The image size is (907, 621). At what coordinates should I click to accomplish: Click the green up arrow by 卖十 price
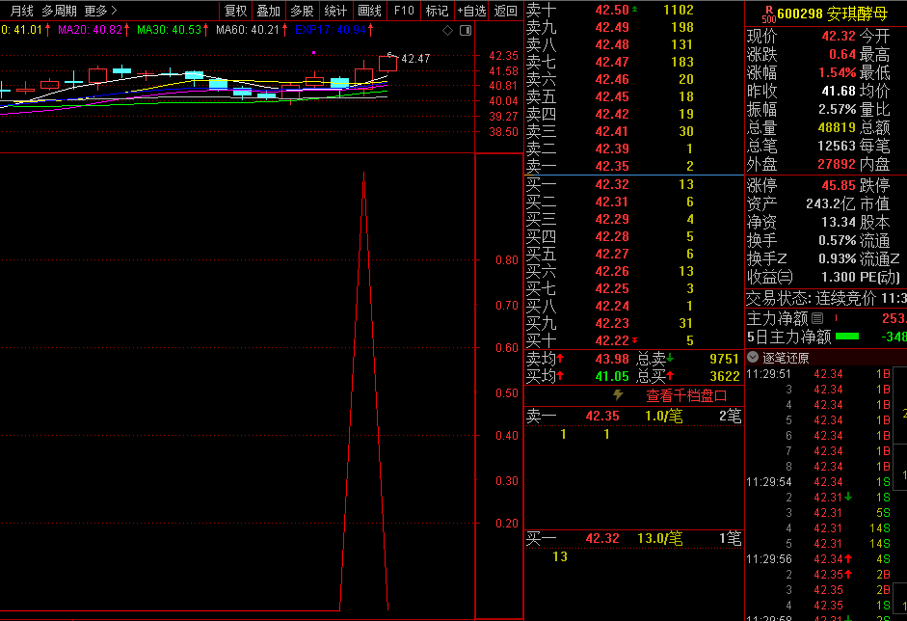tap(634, 9)
